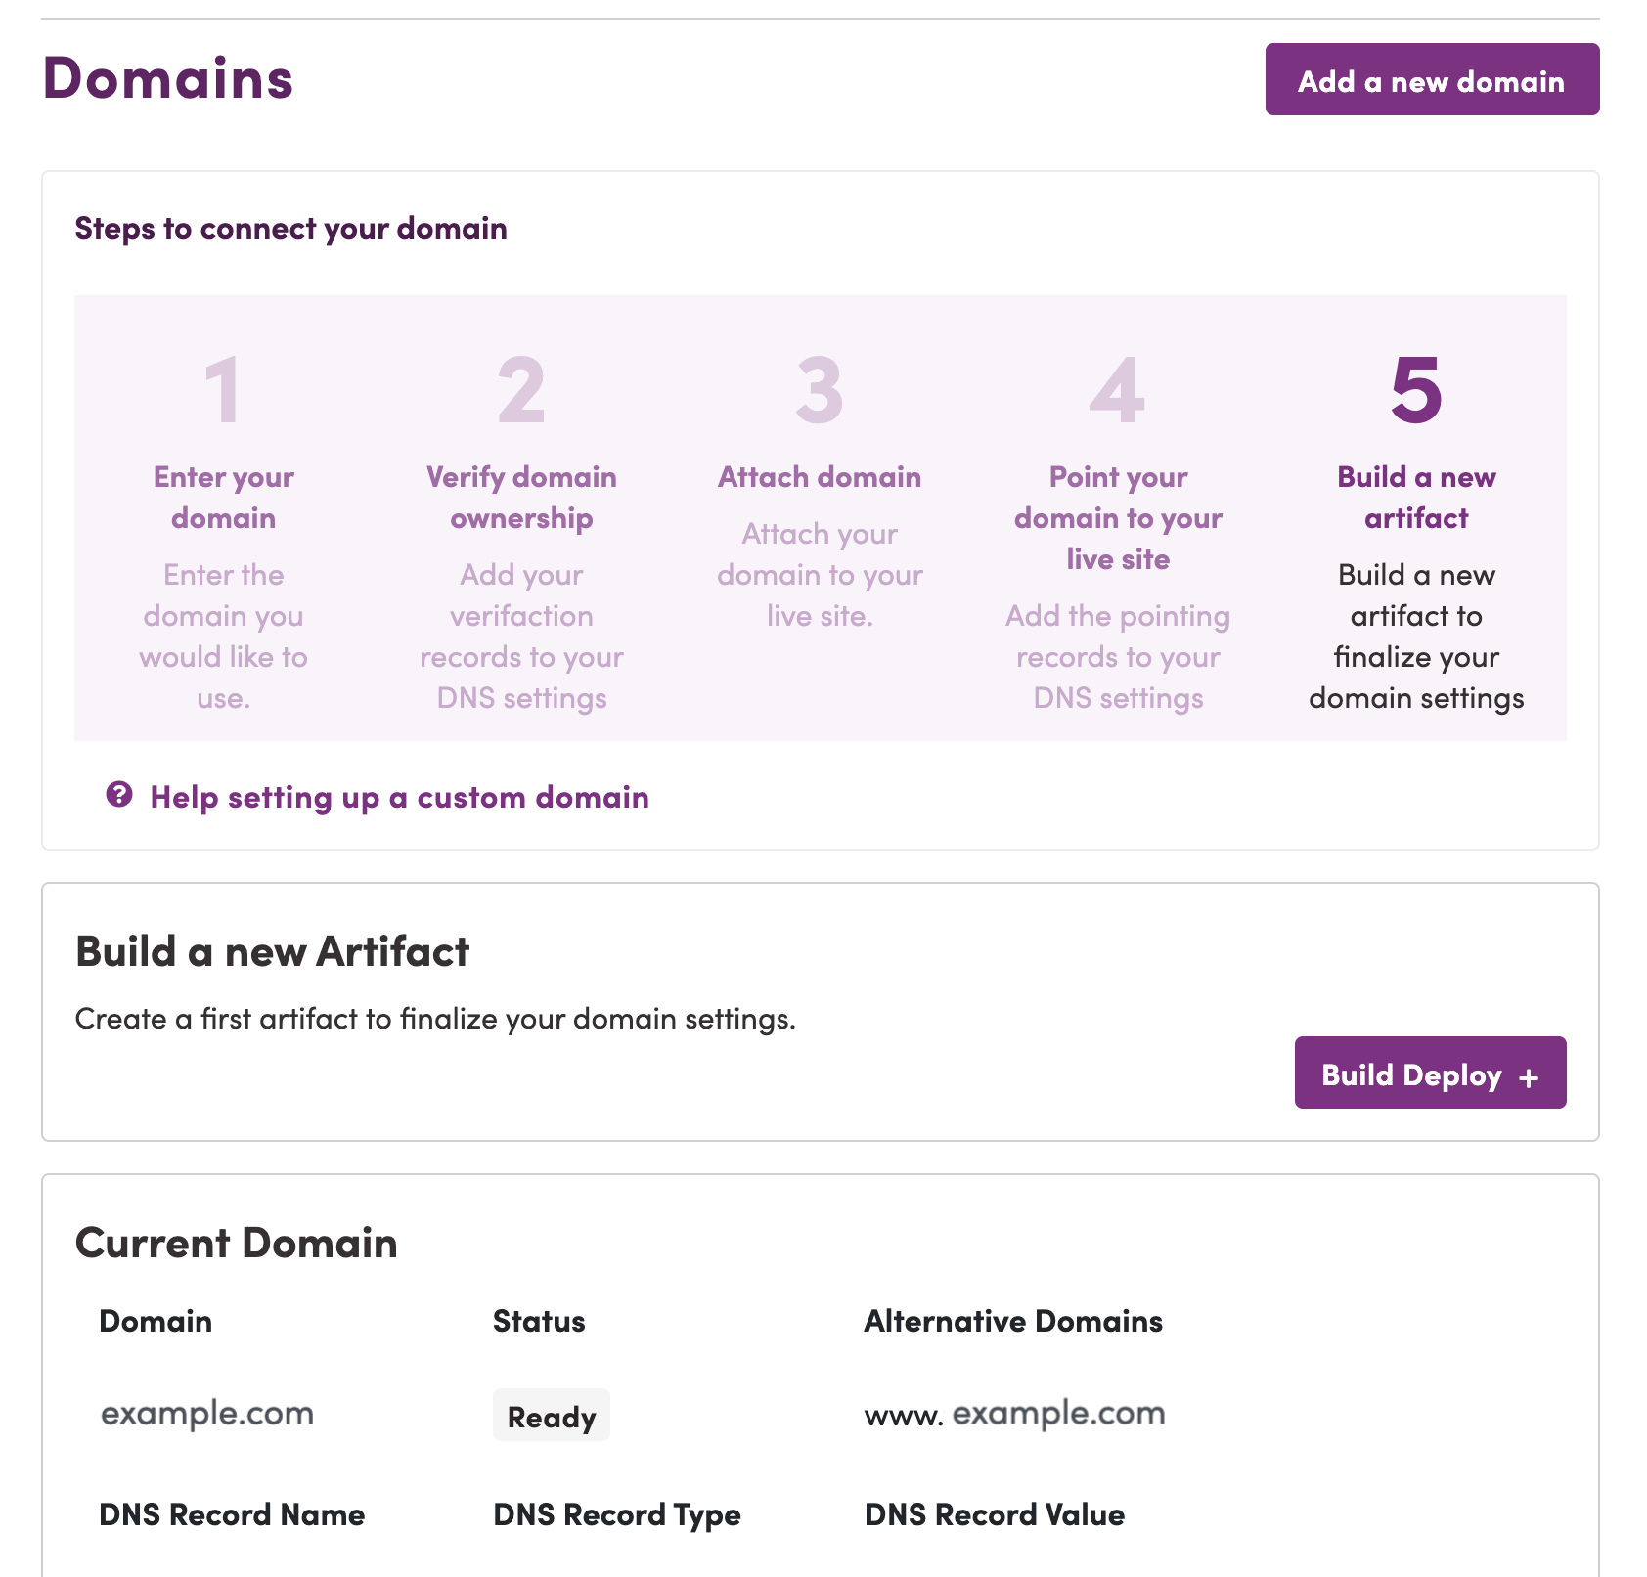Open Help setting up a custom domain link
The height and width of the screenshot is (1577, 1647).
click(399, 797)
